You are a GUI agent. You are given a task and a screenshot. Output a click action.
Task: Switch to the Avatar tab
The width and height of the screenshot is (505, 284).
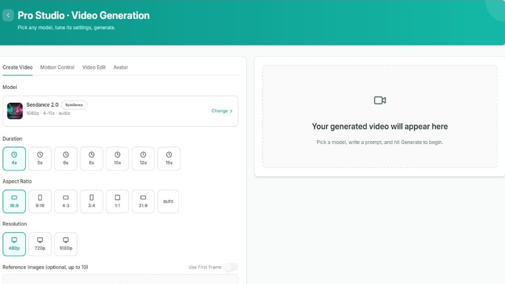point(121,67)
